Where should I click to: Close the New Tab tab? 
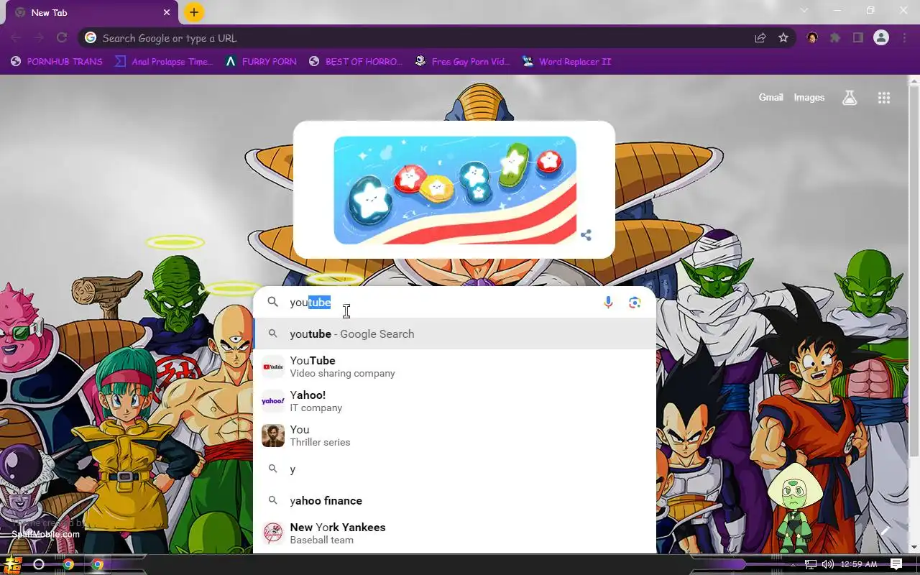[167, 12]
